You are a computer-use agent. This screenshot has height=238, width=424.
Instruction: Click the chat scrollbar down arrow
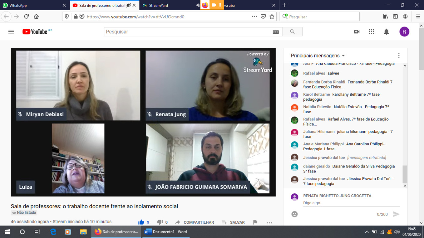point(404,186)
